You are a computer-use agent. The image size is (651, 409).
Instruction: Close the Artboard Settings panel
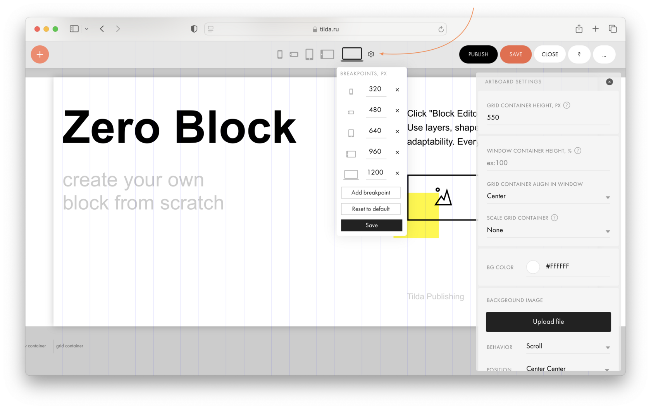(x=610, y=82)
